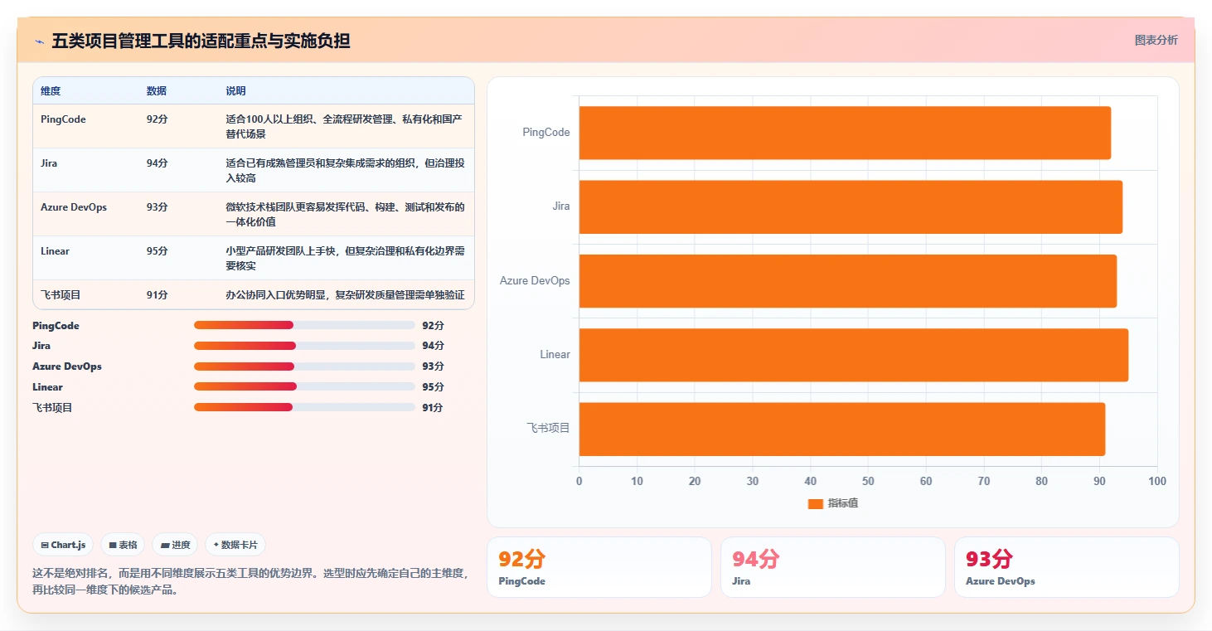
Task: Click the 91分 value next to 飞书项目 progress
Action: click(433, 408)
